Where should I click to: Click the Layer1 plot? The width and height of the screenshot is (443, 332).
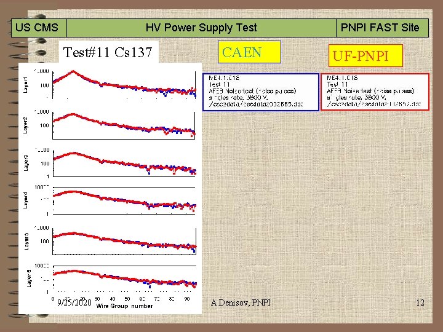(124, 84)
